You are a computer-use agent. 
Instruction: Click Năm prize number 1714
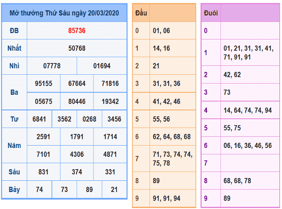110,137
